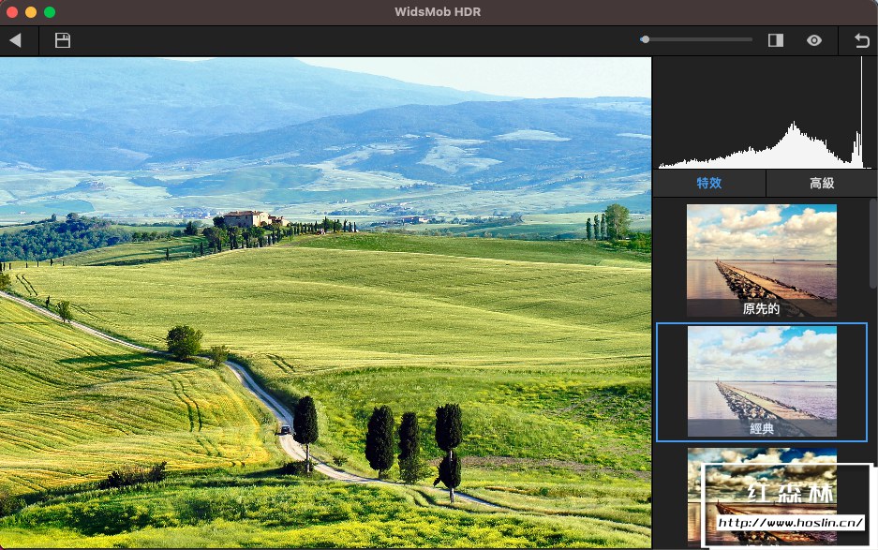The image size is (878, 550).
Task: Toggle the before/after split view icon
Action: [776, 40]
